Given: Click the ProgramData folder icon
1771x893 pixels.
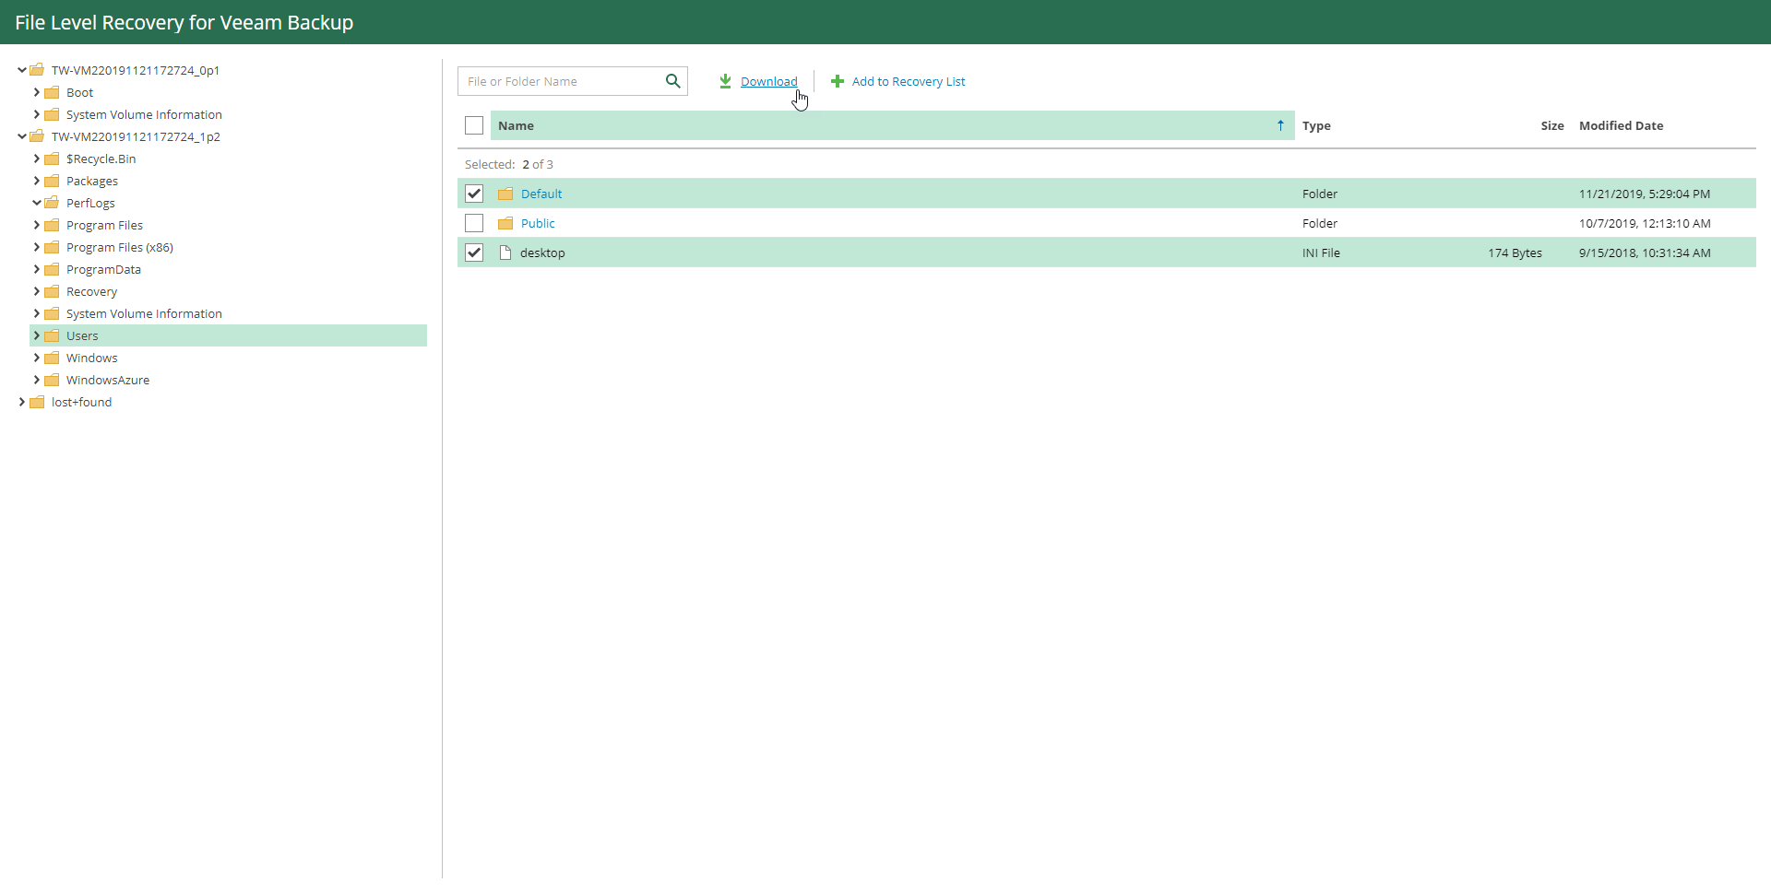Looking at the screenshot, I should [x=52, y=269].
